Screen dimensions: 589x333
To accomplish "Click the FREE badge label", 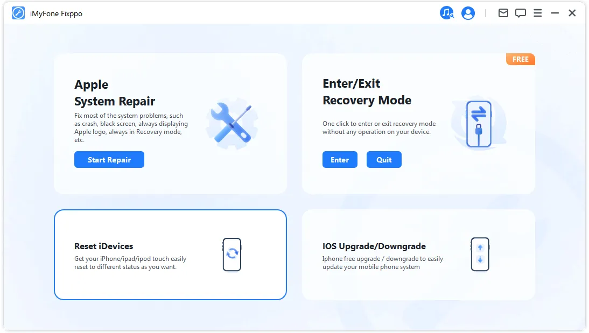I will (520, 59).
